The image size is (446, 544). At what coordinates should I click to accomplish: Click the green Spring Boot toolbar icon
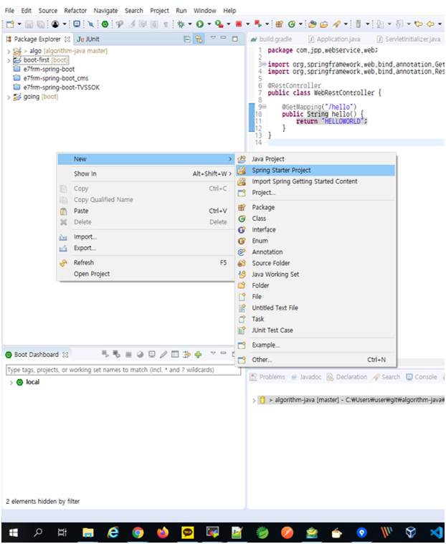point(105,24)
